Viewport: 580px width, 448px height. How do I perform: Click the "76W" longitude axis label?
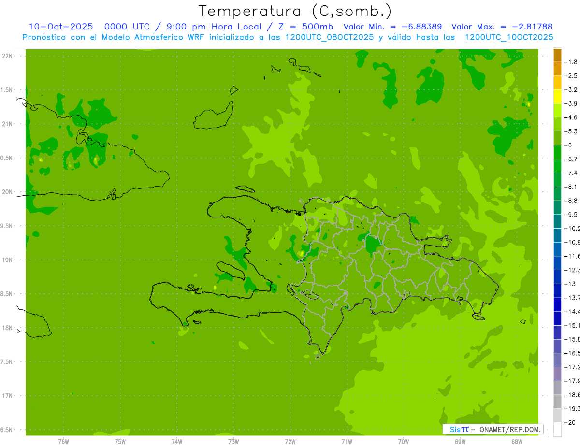click(63, 442)
